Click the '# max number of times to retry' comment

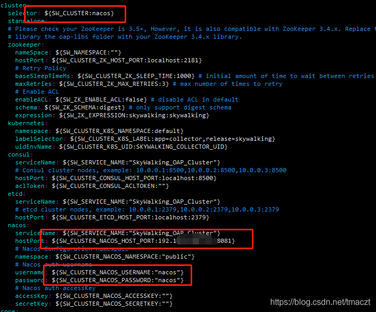click(228, 84)
